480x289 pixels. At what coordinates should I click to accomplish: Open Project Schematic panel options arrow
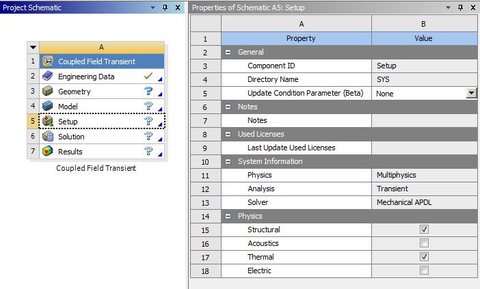(152, 8)
